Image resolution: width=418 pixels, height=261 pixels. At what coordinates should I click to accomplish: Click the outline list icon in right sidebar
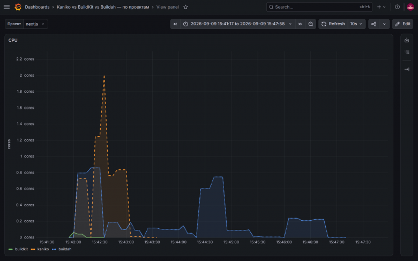pyautogui.click(x=407, y=52)
